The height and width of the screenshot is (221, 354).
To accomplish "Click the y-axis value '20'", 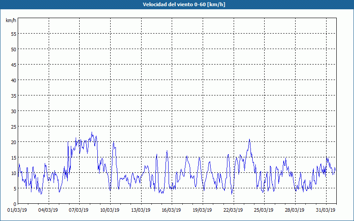I will [14, 142].
